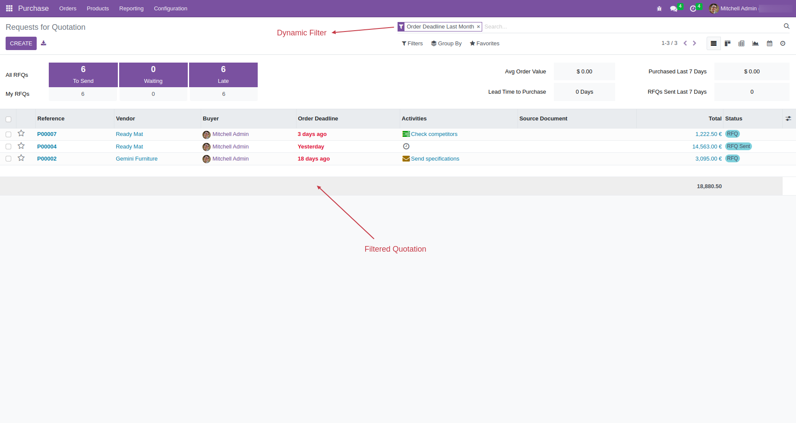This screenshot has height=423, width=796.
Task: Click the debug bug icon
Action: point(659,9)
